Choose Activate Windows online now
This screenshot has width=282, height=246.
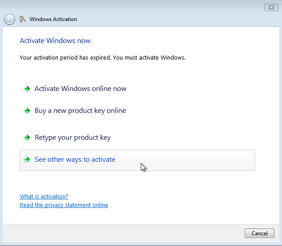(x=81, y=89)
